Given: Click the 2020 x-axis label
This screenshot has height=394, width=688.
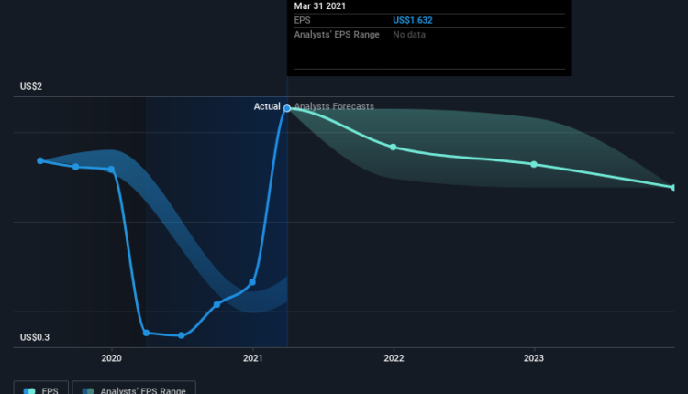Looking at the screenshot, I should coord(111,358).
